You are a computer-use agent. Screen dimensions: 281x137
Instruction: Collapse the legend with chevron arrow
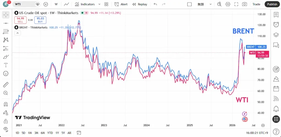[x=18, y=33]
